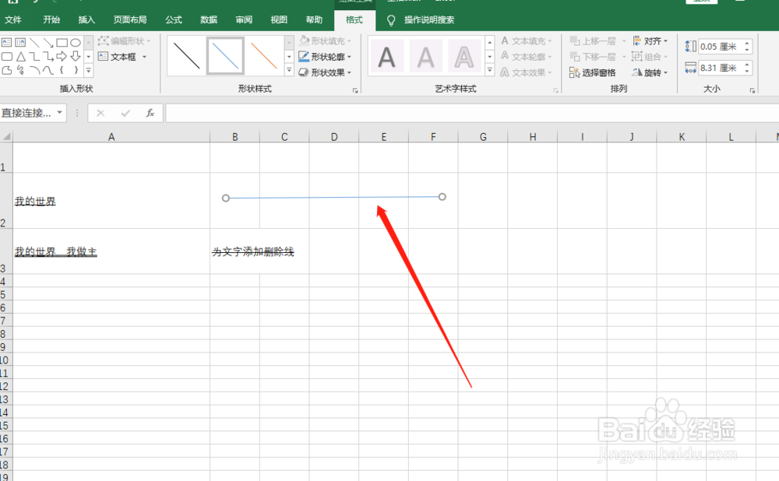779x481 pixels.
Task: Expand the 旋转 rotate dropdown
Action: [x=656, y=72]
